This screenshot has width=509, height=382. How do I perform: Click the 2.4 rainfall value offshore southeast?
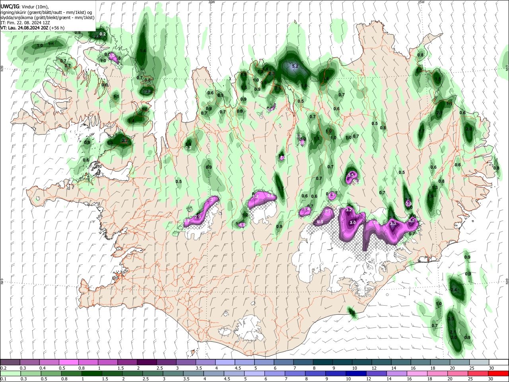[x=454, y=290]
